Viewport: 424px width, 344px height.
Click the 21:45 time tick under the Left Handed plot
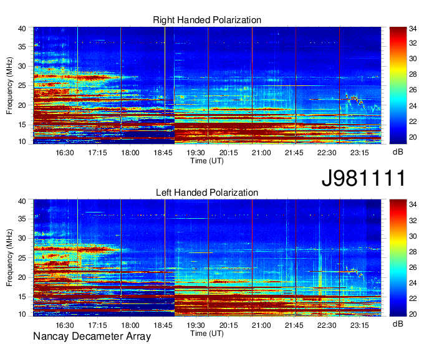point(294,325)
